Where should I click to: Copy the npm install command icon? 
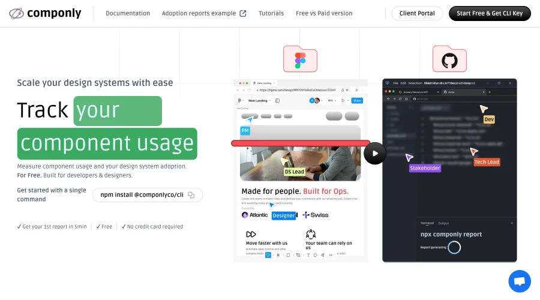[191, 195]
